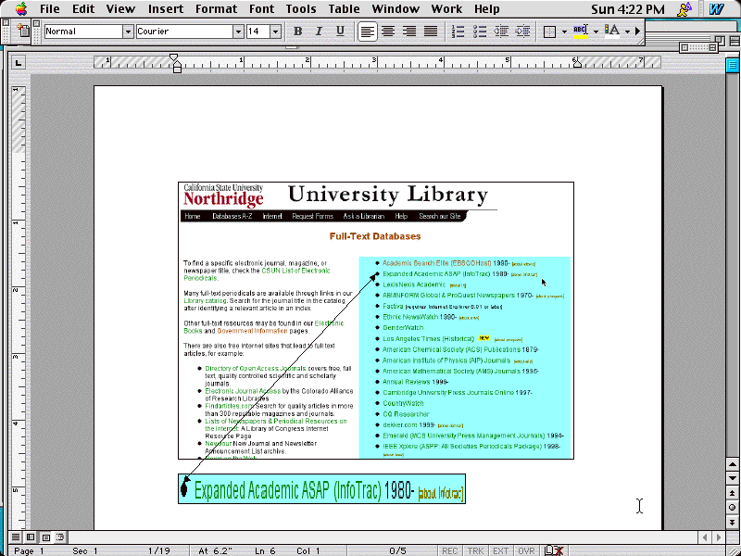741x556 pixels.
Task: Toggle REC macro recording in status bar
Action: [x=449, y=550]
